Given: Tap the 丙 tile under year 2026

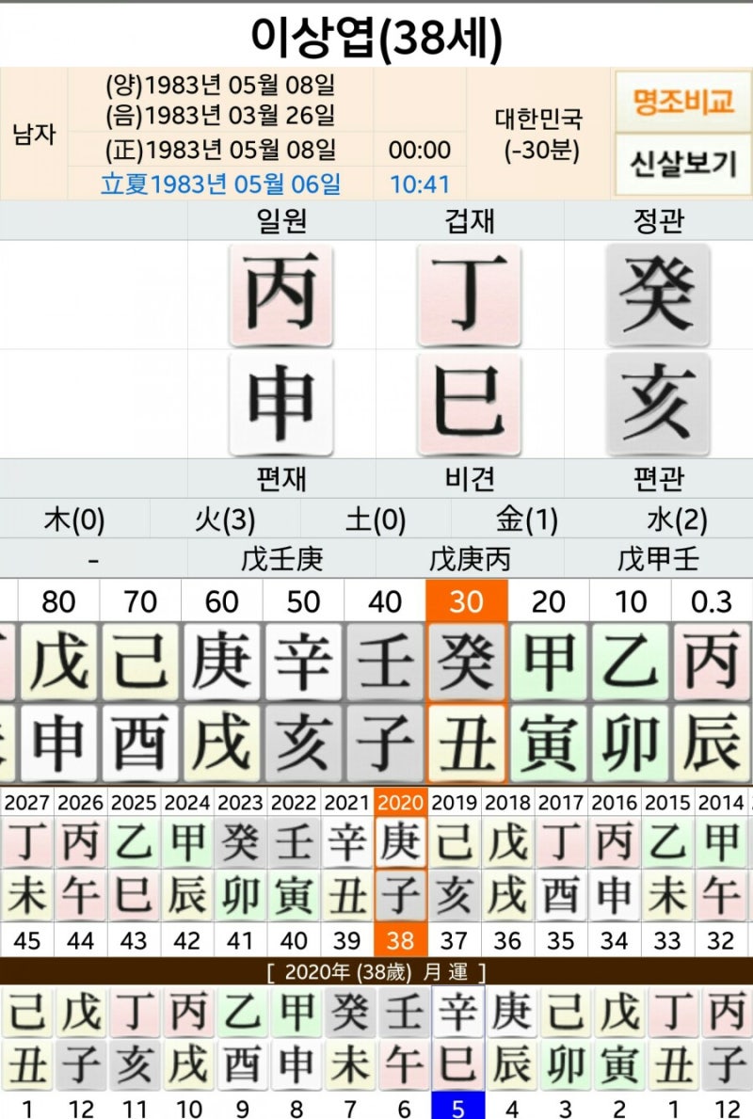Looking at the screenshot, I should (80, 842).
